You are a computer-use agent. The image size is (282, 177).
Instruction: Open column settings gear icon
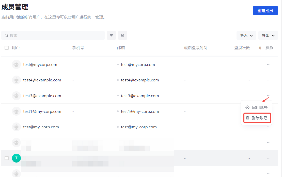[122, 36]
